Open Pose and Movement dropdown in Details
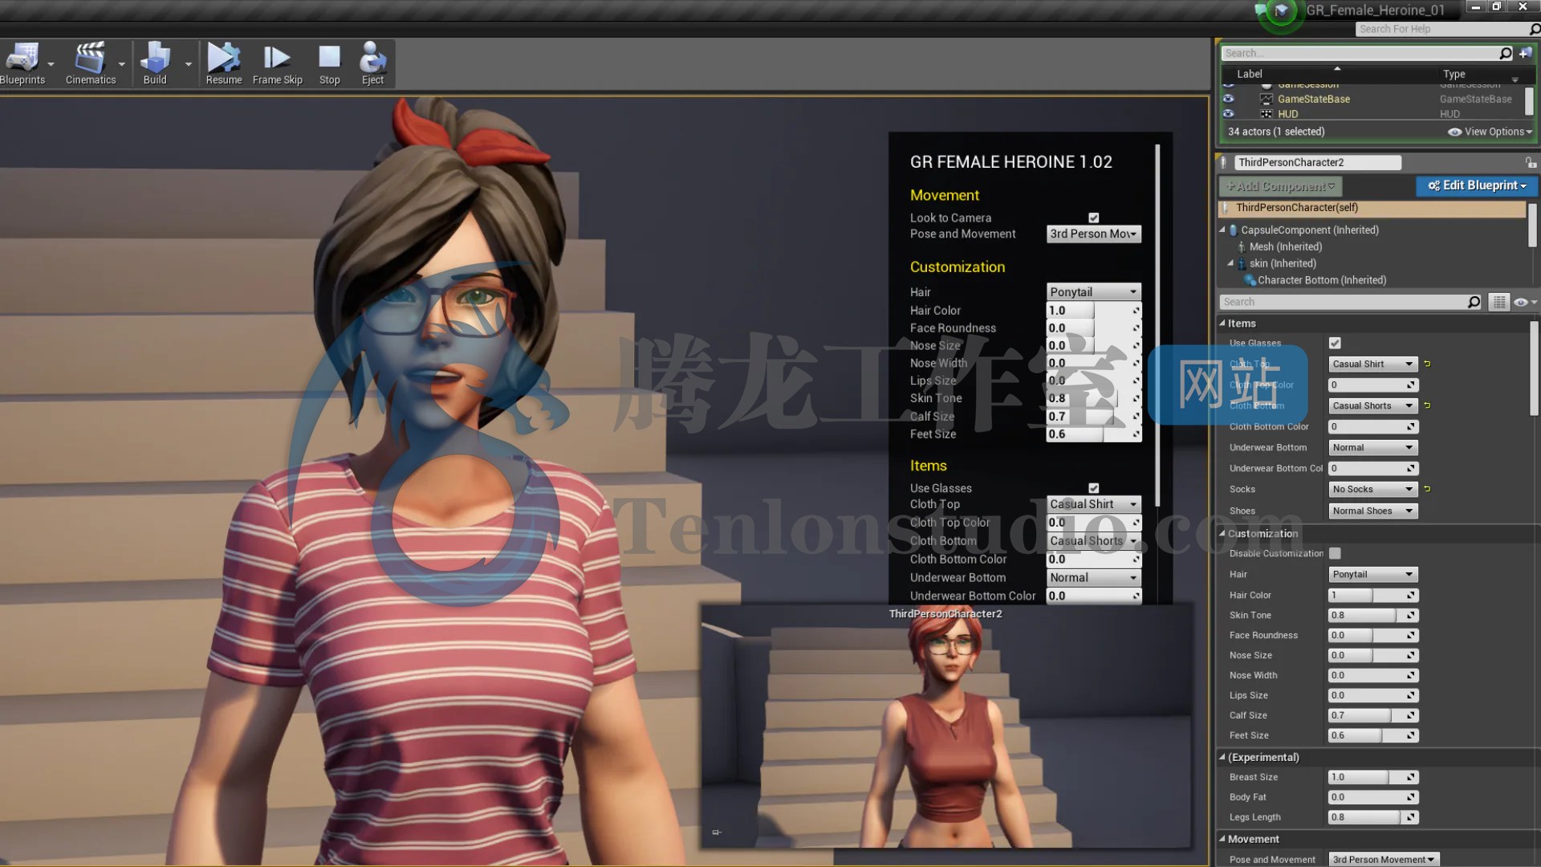Image resolution: width=1541 pixels, height=867 pixels. [1383, 859]
